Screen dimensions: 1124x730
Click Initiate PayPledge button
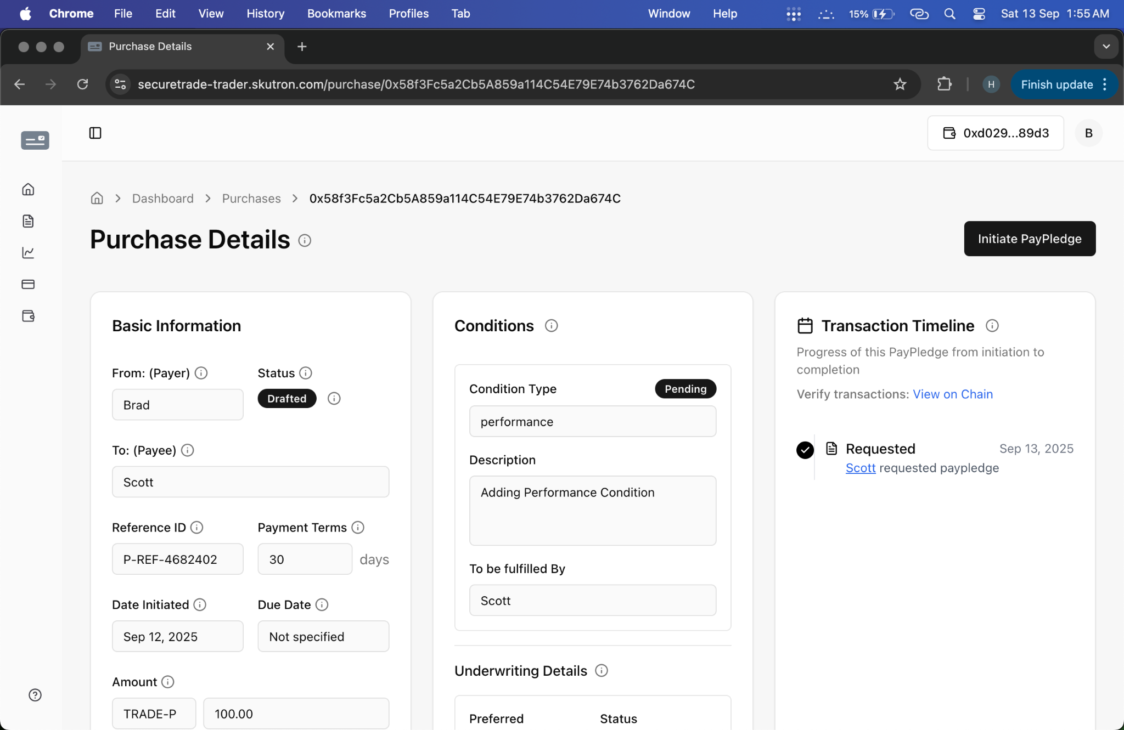(1030, 239)
